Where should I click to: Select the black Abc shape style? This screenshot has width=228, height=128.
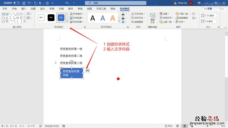[x=51, y=17]
